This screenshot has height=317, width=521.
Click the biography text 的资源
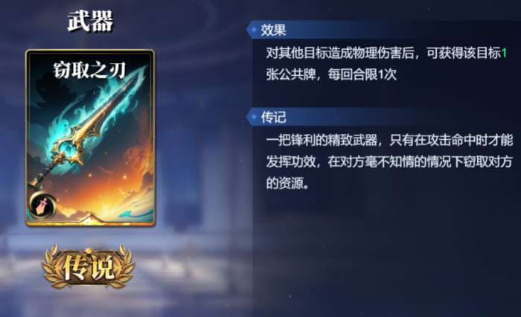coord(287,183)
